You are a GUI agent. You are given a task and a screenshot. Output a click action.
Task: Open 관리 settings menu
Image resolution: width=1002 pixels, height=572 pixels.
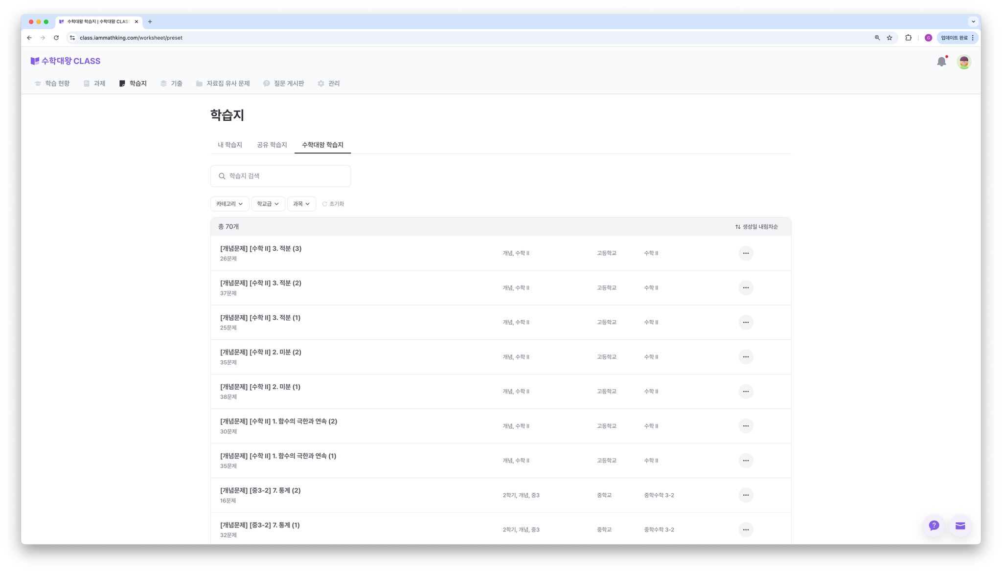click(x=329, y=84)
